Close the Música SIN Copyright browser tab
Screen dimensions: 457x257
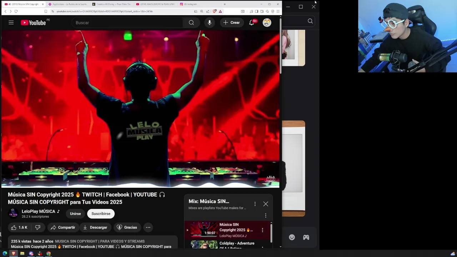pos(43,4)
